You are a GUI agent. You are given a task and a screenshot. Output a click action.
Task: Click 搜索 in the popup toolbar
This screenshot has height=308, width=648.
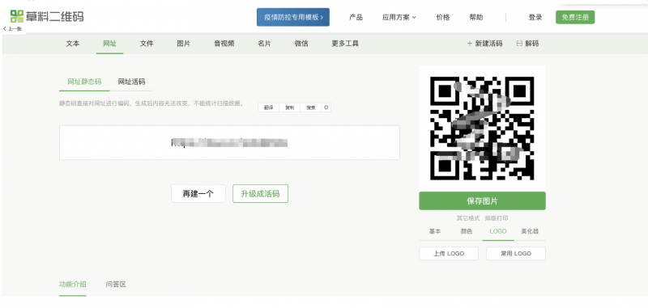[x=311, y=108]
